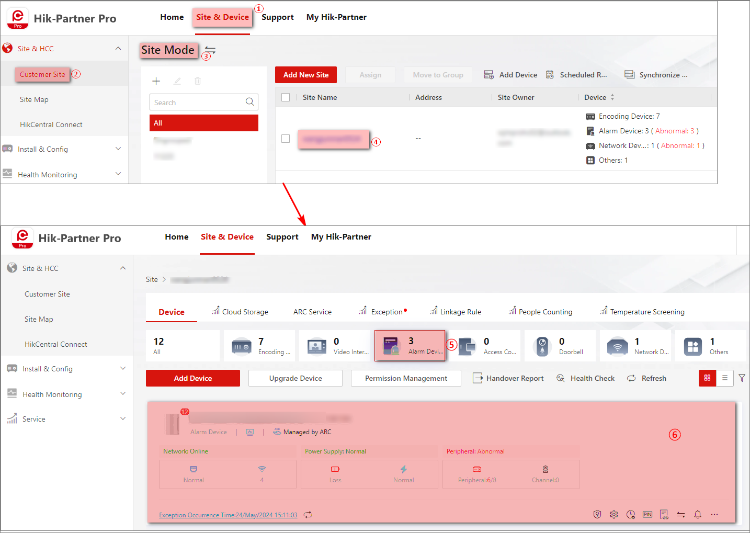
Task: Click the ARC hand icon before Managed by ARC
Action: 277,432
